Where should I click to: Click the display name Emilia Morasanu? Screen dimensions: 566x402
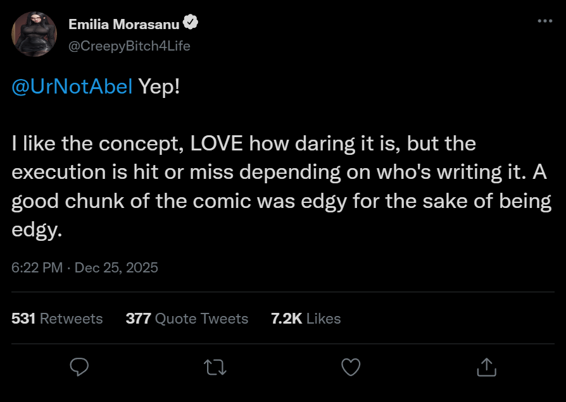[123, 24]
